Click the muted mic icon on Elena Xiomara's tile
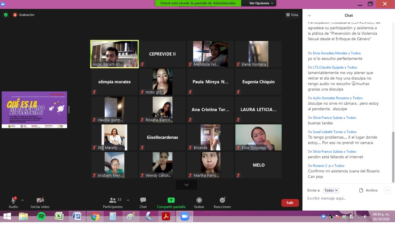This screenshot has width=395, height=234. pyautogui.click(x=239, y=64)
